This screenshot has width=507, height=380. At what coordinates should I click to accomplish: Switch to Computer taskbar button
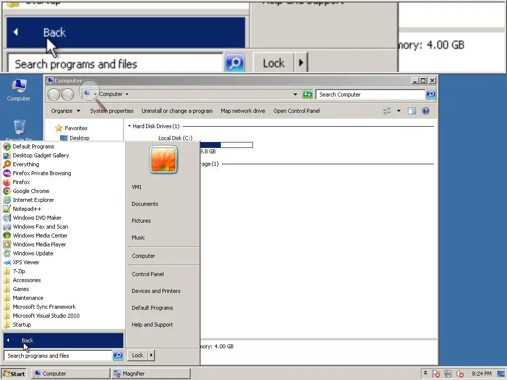pos(70,374)
